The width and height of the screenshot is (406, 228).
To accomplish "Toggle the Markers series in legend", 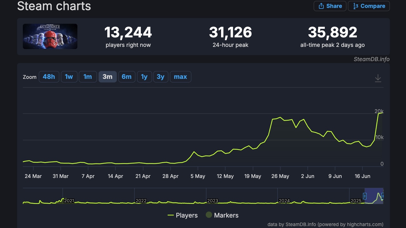I will [222, 215].
